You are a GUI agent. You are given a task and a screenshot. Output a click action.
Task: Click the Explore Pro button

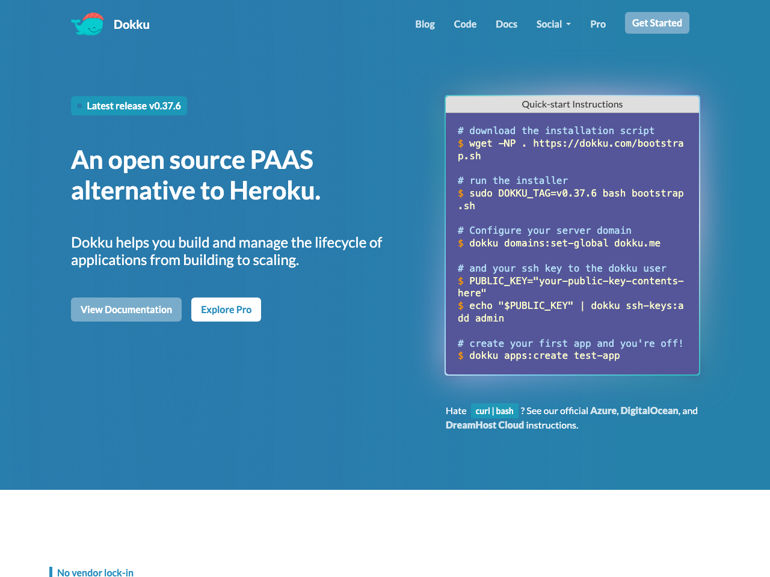226,310
